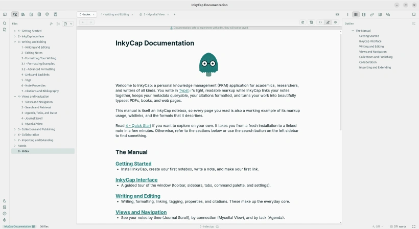Collapse The Manual in Outline panel
This screenshot has width=419, height=229.
[353, 31]
